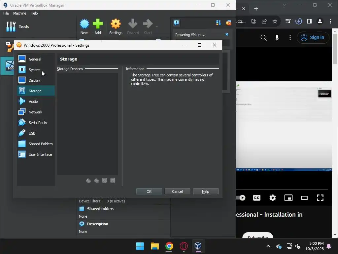Click Help button in Settings dialog
The height and width of the screenshot is (254, 338).
click(206, 191)
